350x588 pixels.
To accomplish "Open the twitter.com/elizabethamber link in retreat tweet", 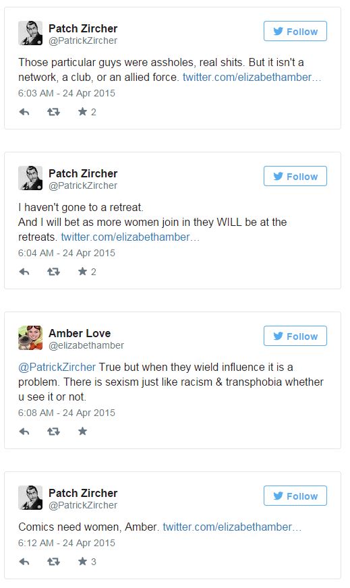I will (130, 237).
